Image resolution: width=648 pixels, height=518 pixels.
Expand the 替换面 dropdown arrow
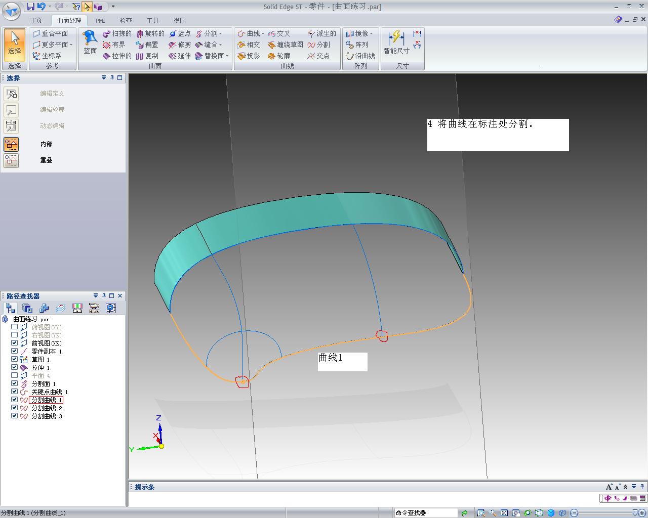pyautogui.click(x=227, y=56)
